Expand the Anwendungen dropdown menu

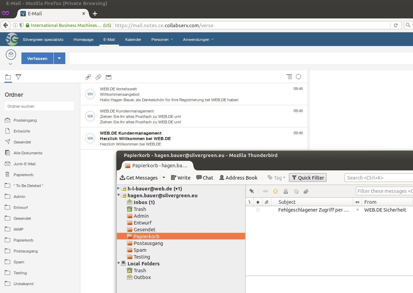pyautogui.click(x=198, y=40)
